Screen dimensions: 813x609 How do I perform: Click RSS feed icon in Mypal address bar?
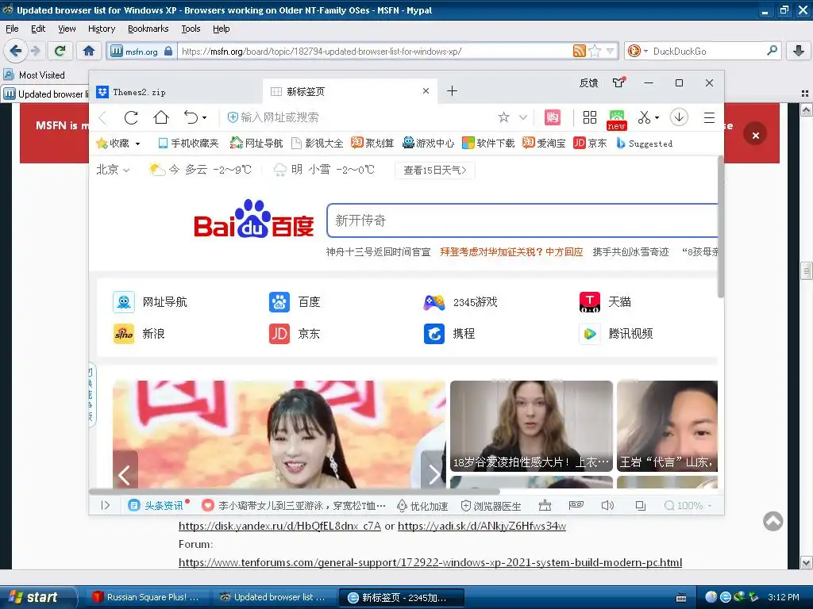coord(579,51)
